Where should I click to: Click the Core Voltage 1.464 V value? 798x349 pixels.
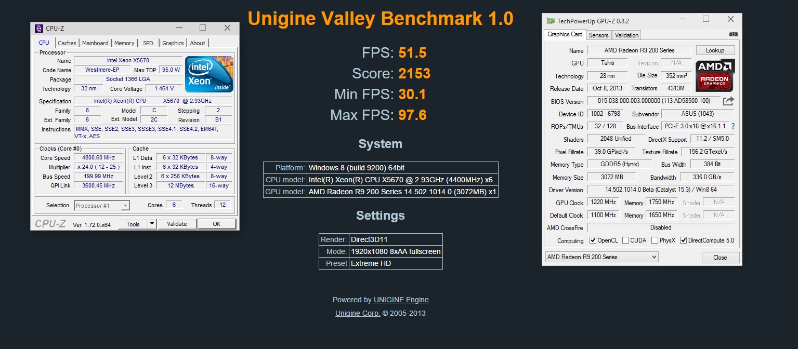coord(164,89)
